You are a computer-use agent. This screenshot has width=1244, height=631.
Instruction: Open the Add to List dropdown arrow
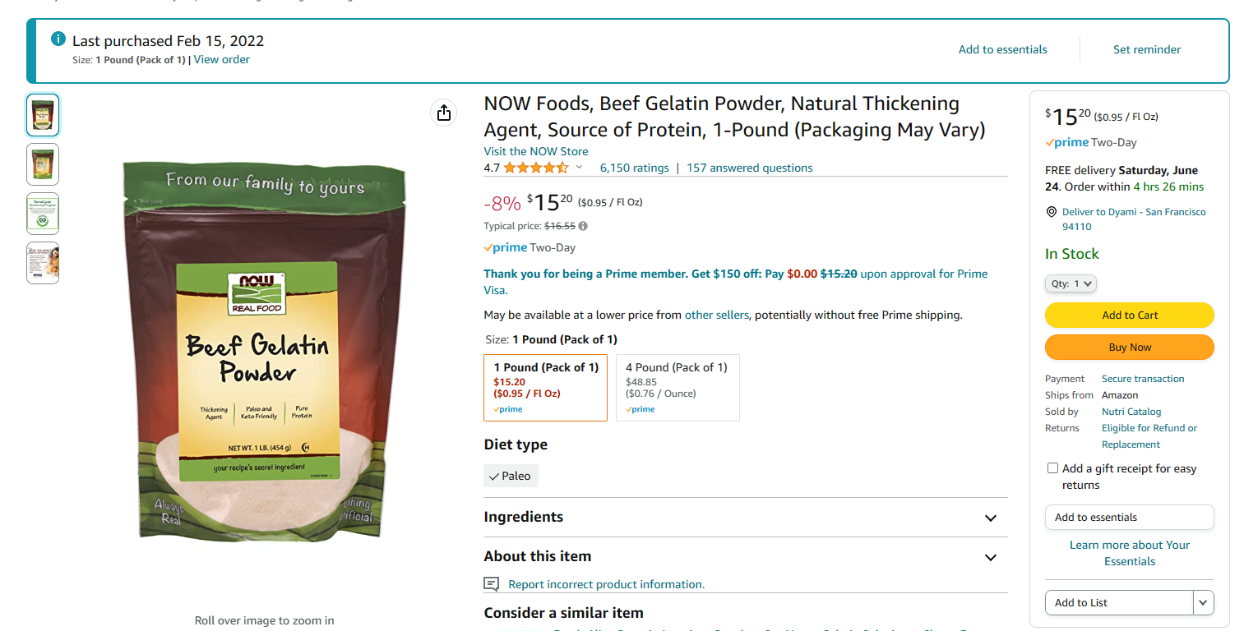click(1204, 602)
